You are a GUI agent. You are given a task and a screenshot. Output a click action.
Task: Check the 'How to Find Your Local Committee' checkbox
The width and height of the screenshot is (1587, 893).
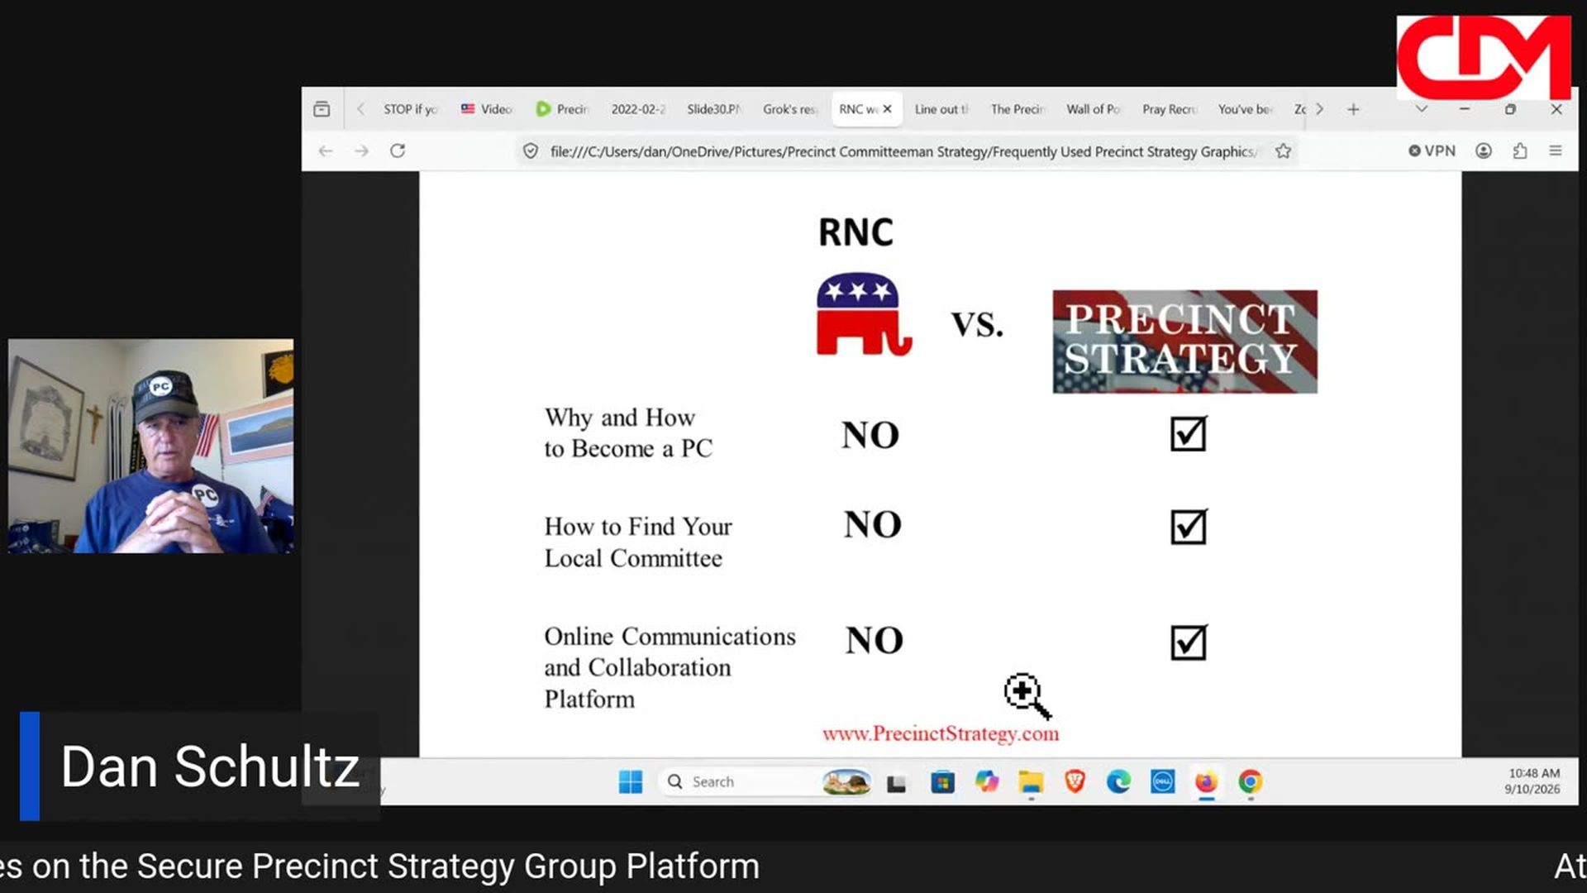pyautogui.click(x=1189, y=527)
